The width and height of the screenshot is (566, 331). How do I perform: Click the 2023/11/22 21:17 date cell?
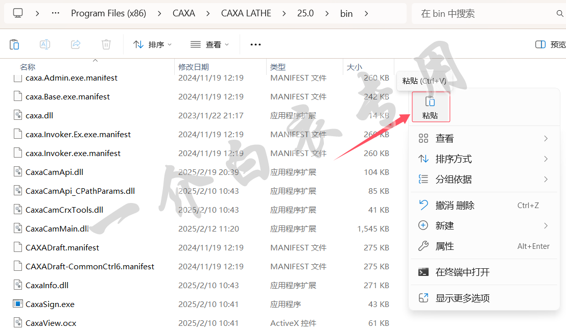pos(211,115)
